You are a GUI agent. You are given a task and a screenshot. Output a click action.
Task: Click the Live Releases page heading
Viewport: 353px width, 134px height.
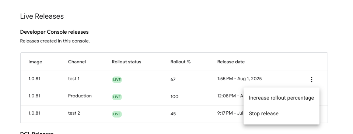pos(42,16)
